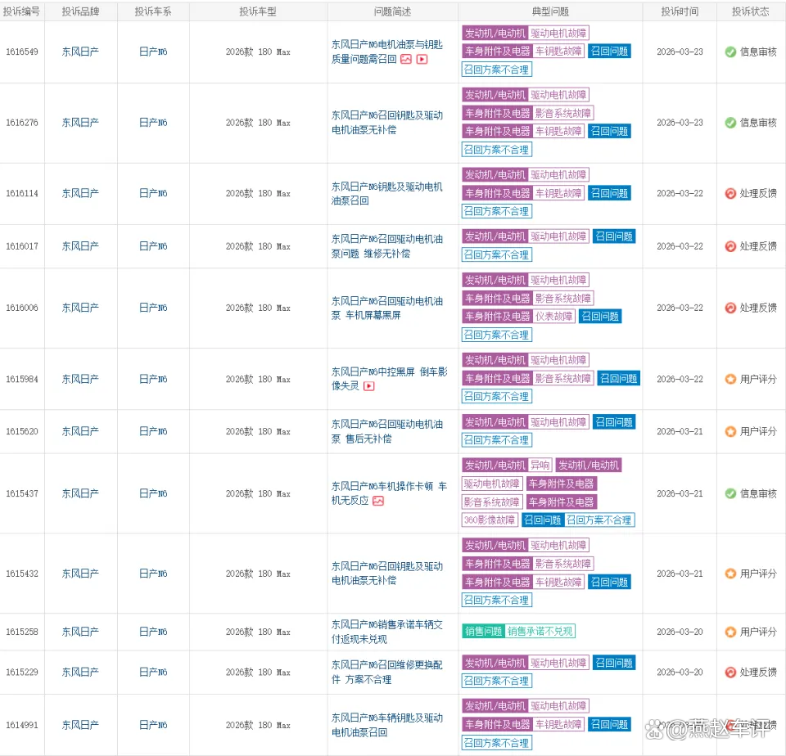Click the 车钥匙故障 tag in row 1614991
Viewport: 786px width, 756px height.
click(x=558, y=724)
